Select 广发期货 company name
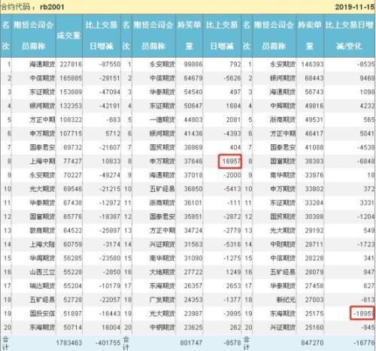Viewport: 376px width, 351px height. [162, 300]
